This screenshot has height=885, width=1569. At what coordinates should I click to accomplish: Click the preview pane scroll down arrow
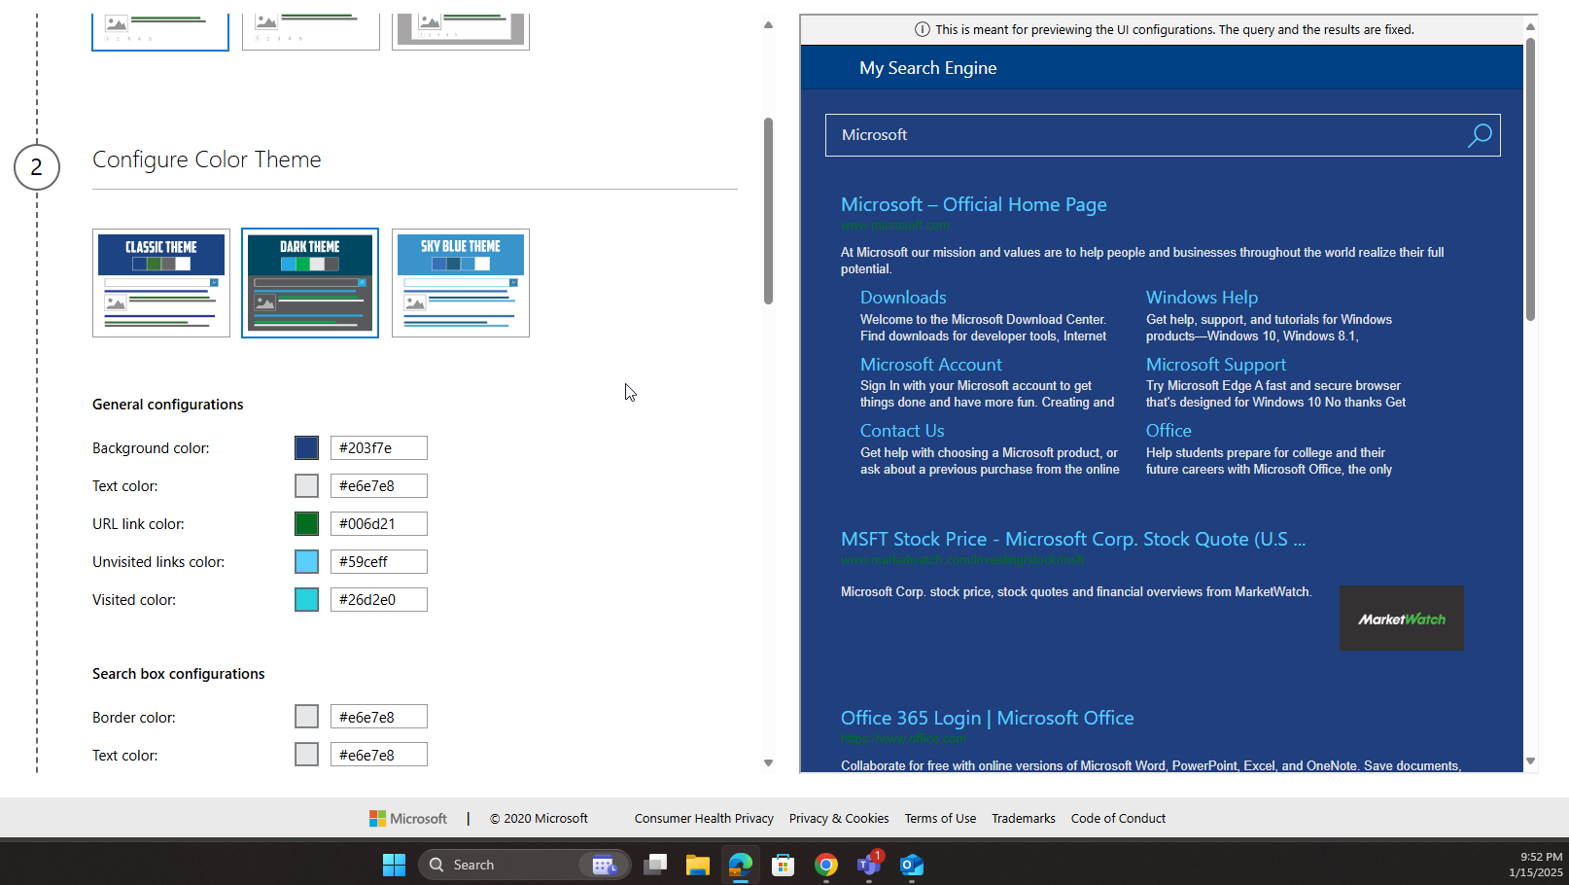[1530, 761]
